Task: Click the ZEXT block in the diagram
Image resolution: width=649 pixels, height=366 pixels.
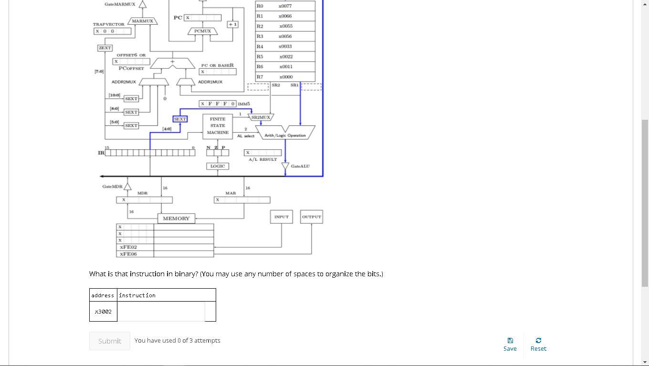Action: pyautogui.click(x=105, y=48)
